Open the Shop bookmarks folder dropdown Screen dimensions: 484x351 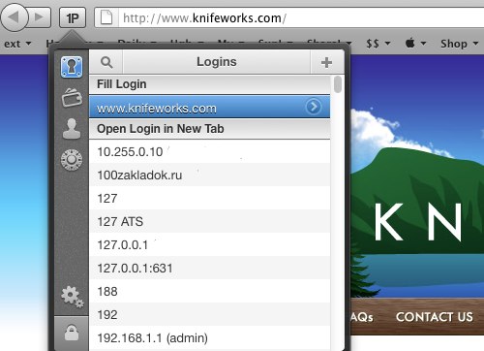(460, 44)
